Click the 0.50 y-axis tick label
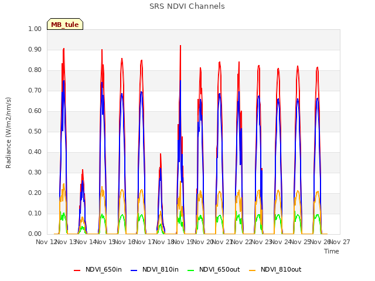Image resolution: width=375 pixels, height=281 pixels. point(35,131)
